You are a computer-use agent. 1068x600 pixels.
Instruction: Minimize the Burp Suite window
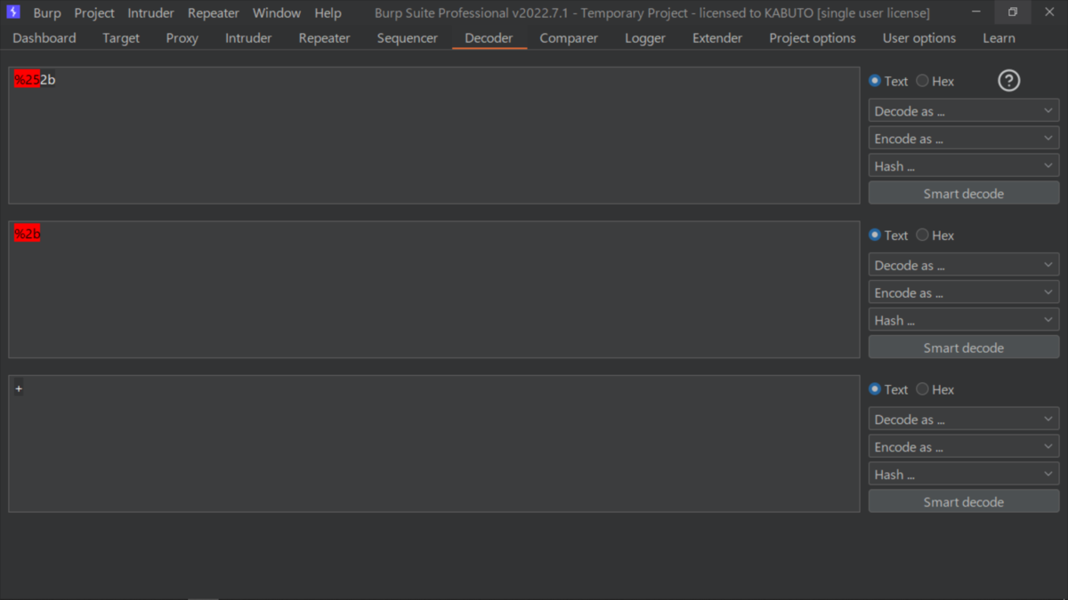click(977, 12)
